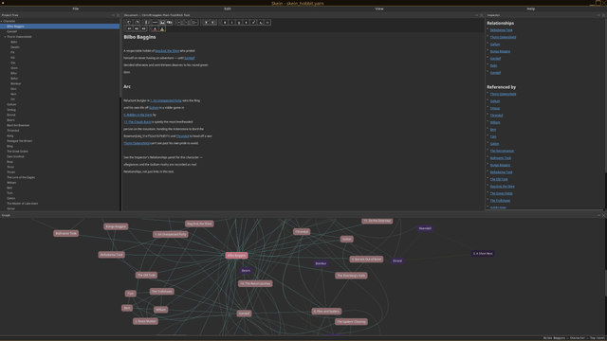Apply bold formatting from the toolbar

click(x=225, y=23)
